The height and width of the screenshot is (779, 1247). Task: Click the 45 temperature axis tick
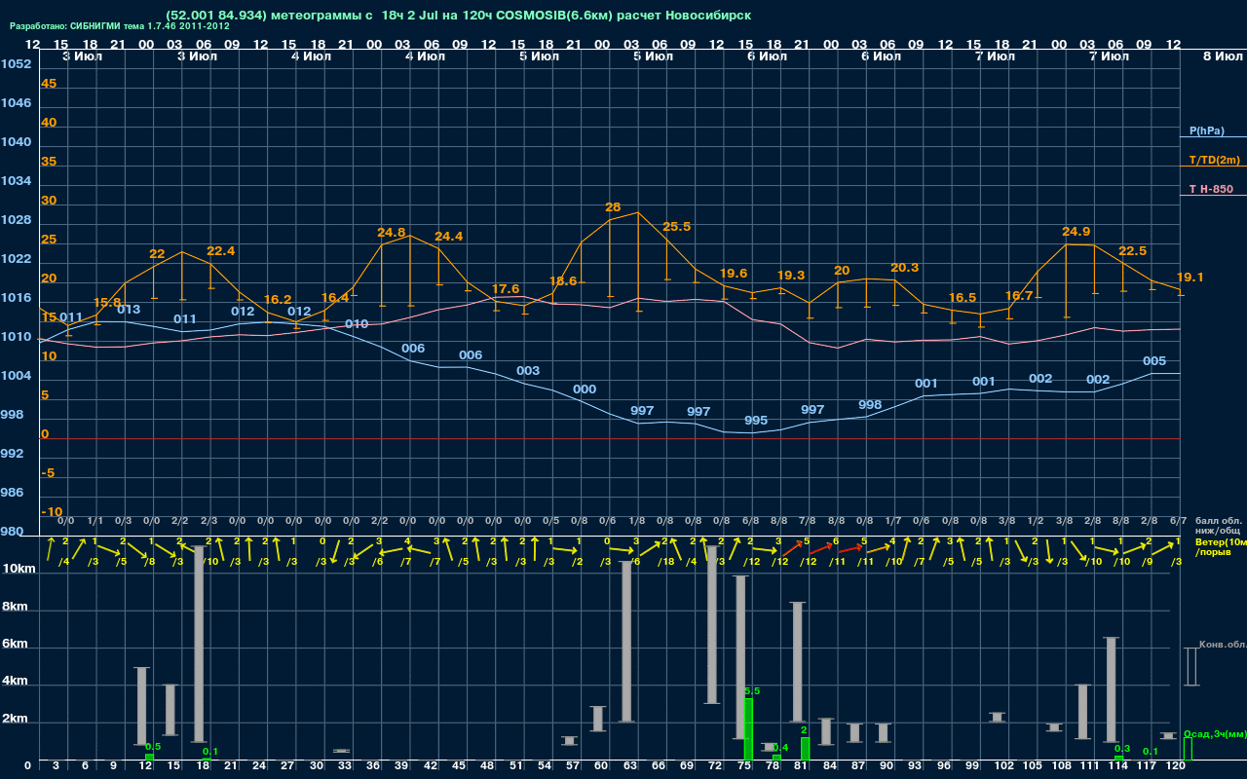[49, 84]
